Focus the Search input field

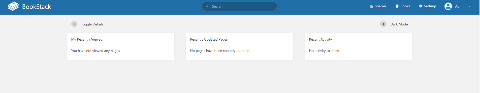pyautogui.click(x=239, y=6)
